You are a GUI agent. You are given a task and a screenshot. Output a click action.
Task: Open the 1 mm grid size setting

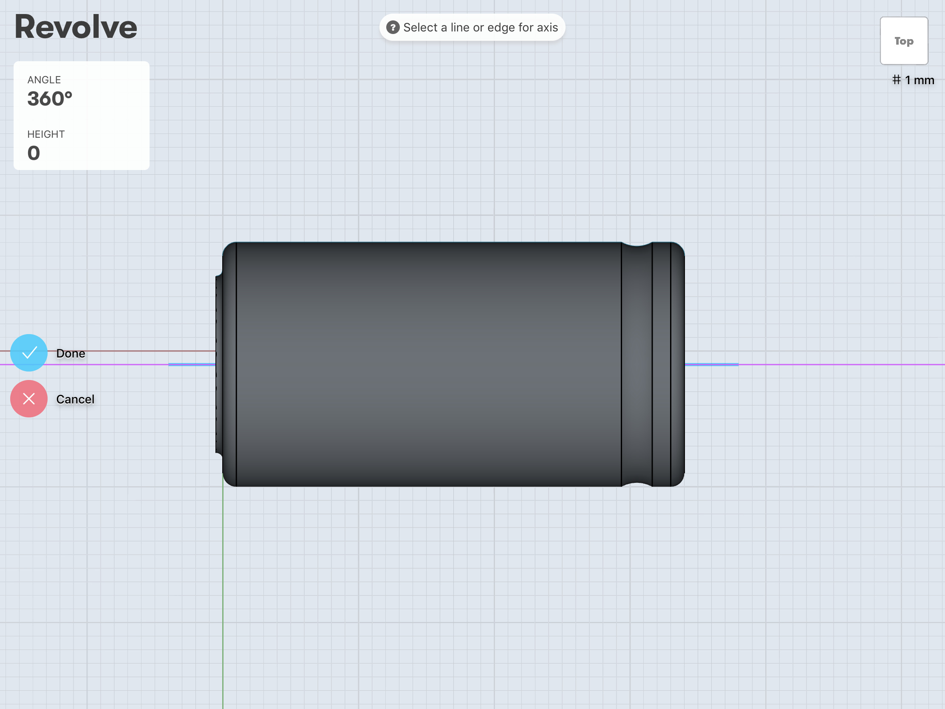pos(914,80)
